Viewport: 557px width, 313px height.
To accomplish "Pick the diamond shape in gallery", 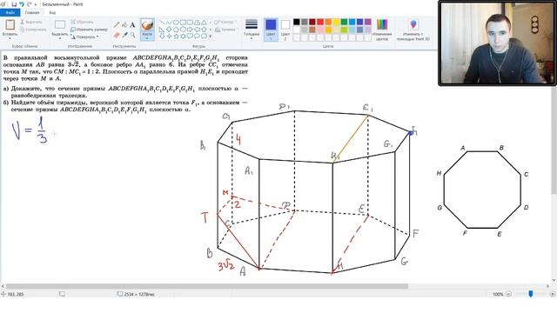I will click(169, 29).
